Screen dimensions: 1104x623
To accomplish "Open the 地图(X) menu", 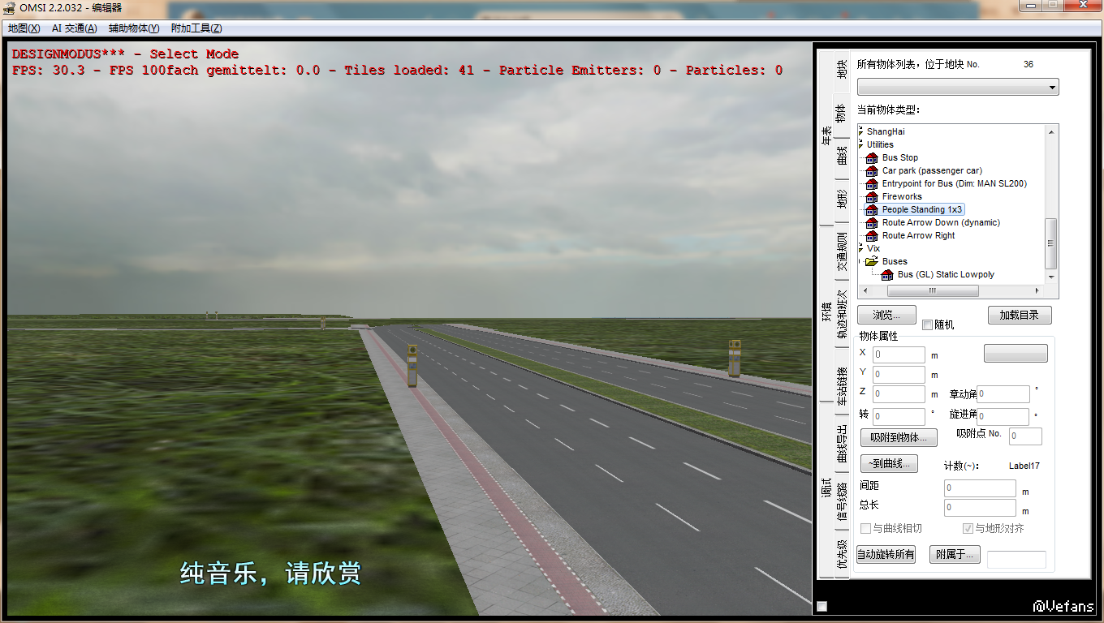I will (x=24, y=28).
